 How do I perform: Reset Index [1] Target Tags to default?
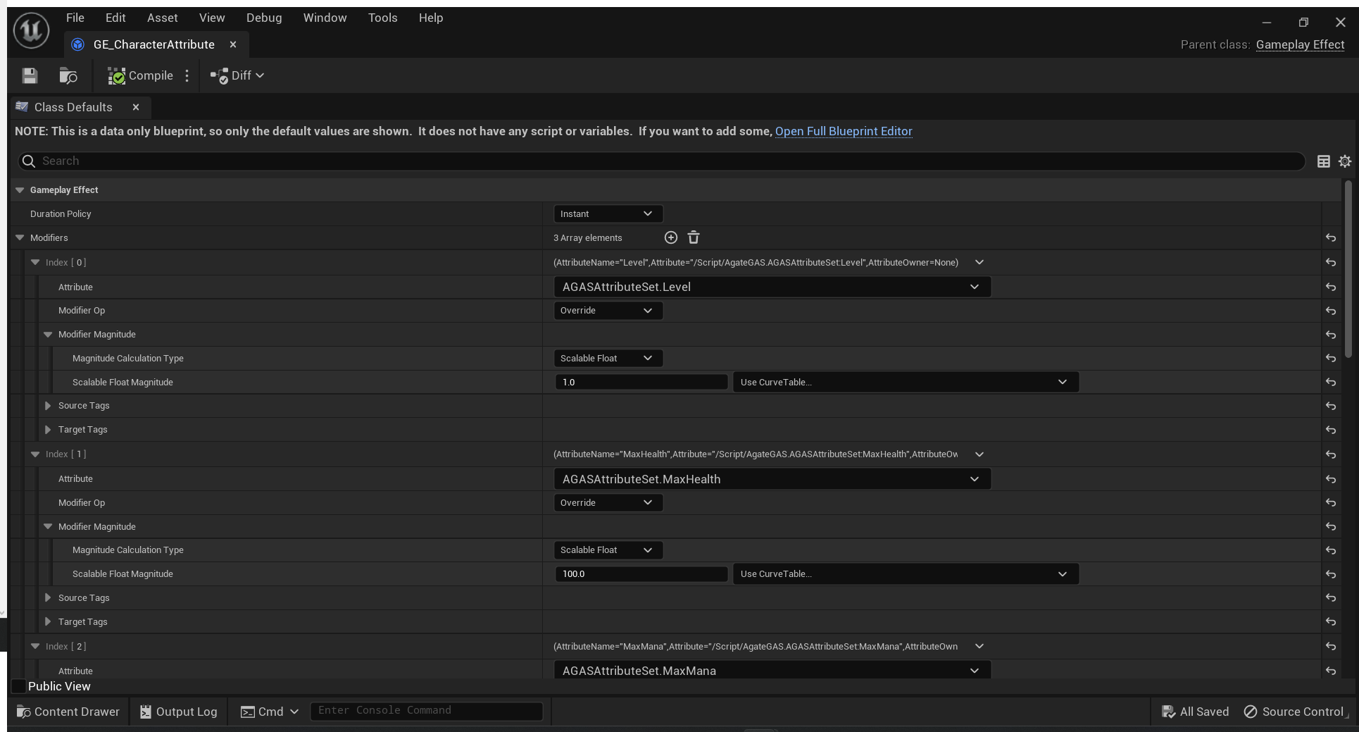pyautogui.click(x=1331, y=621)
